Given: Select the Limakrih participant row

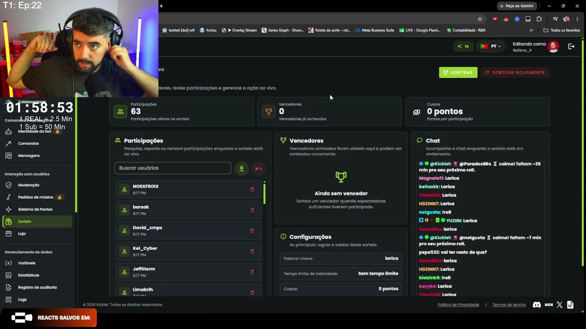Looking at the screenshot, I should (x=188, y=291).
